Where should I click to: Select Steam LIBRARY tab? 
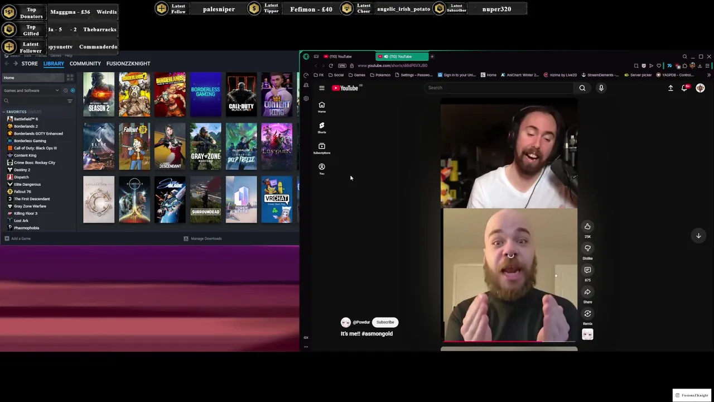tap(54, 64)
